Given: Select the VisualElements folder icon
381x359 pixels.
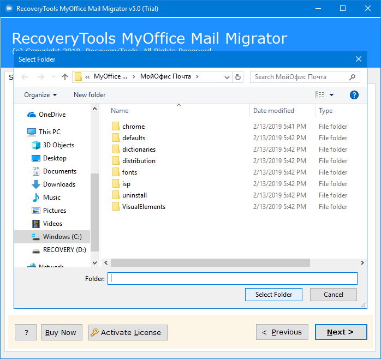Looking at the screenshot, I should pyautogui.click(x=116, y=206).
